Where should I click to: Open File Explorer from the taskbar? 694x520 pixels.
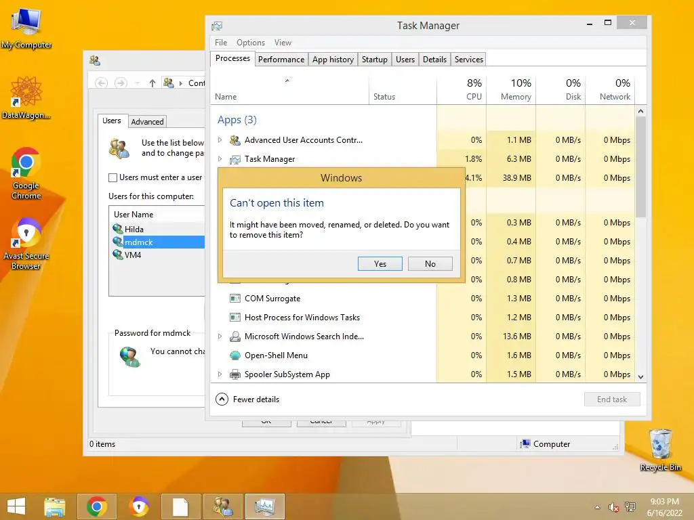click(54, 506)
